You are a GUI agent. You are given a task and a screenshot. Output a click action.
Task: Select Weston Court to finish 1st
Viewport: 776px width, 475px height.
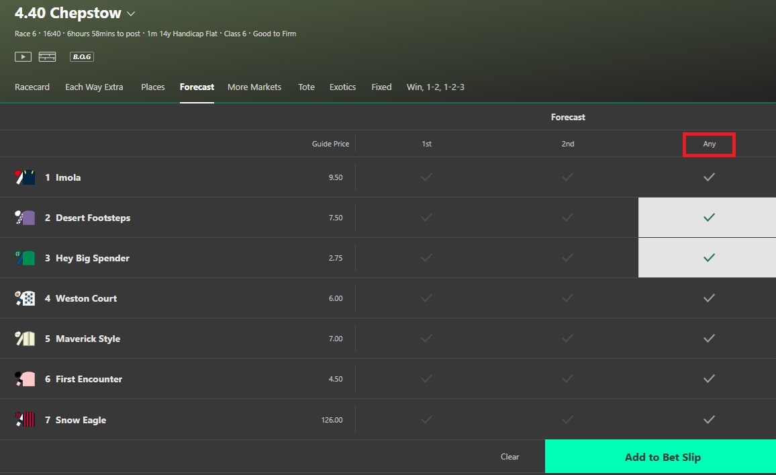(426, 298)
